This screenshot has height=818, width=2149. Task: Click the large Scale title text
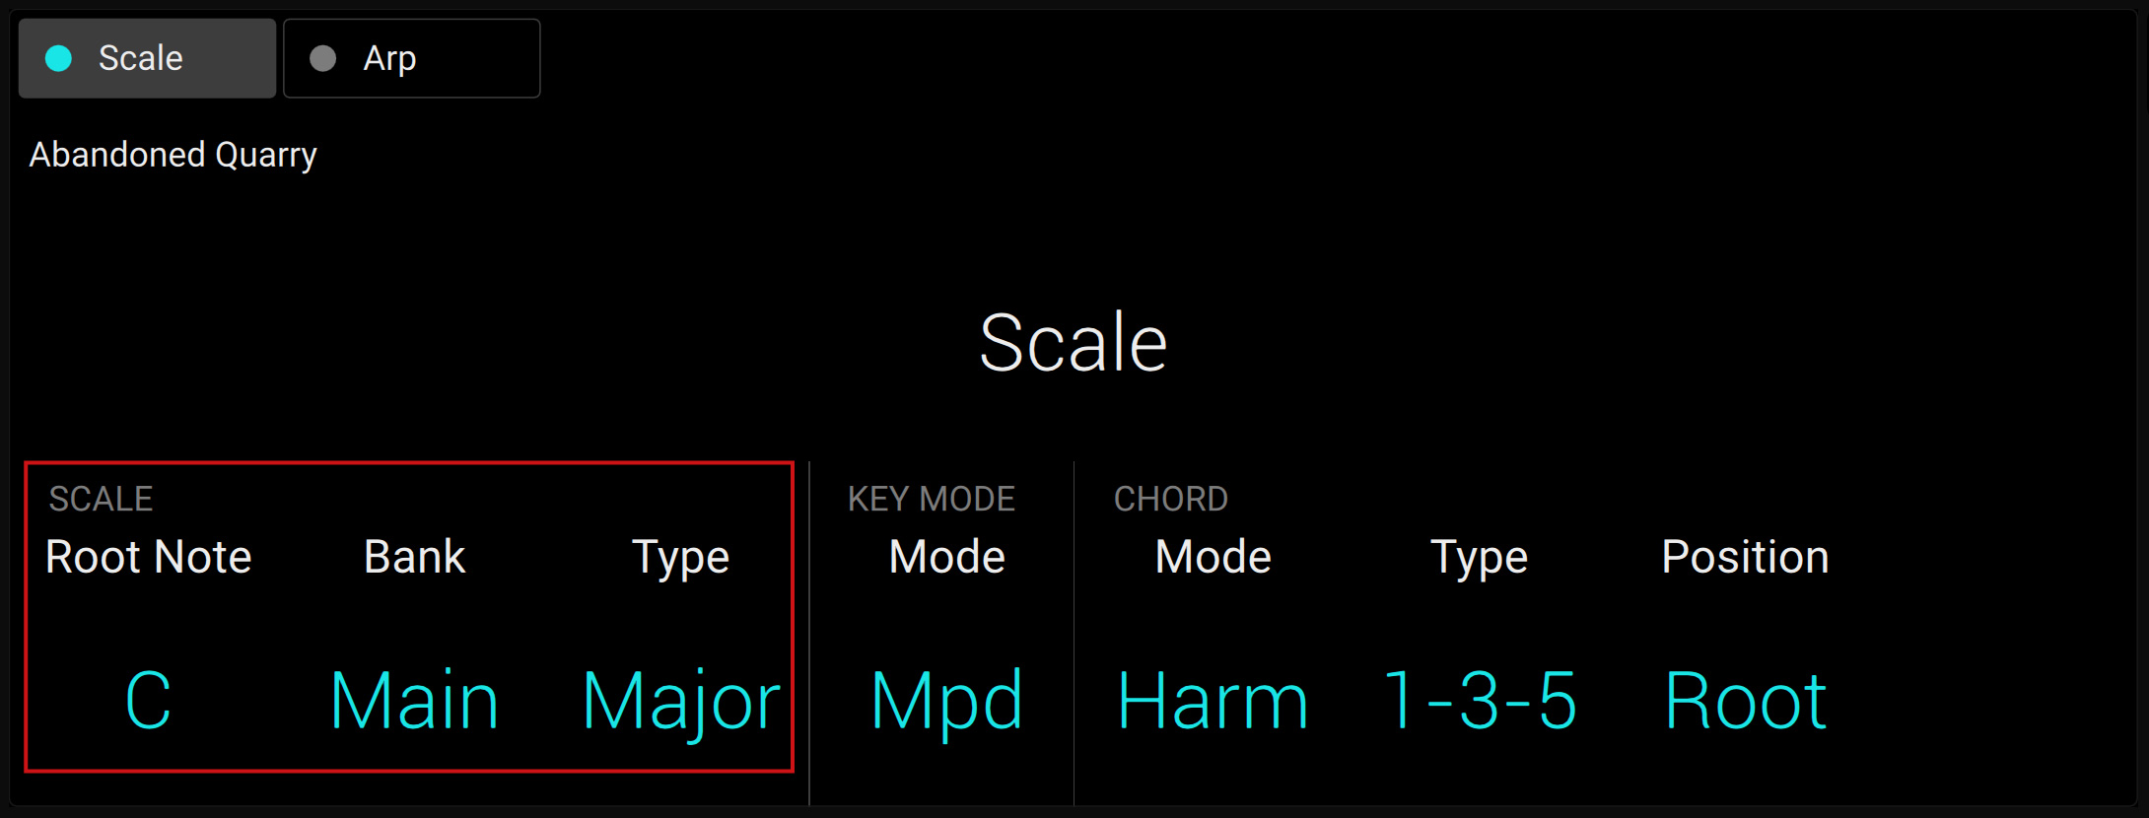1074,340
